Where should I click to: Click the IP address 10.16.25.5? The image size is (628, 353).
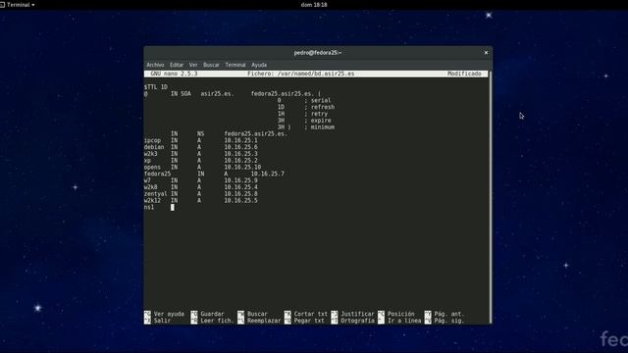pos(240,200)
